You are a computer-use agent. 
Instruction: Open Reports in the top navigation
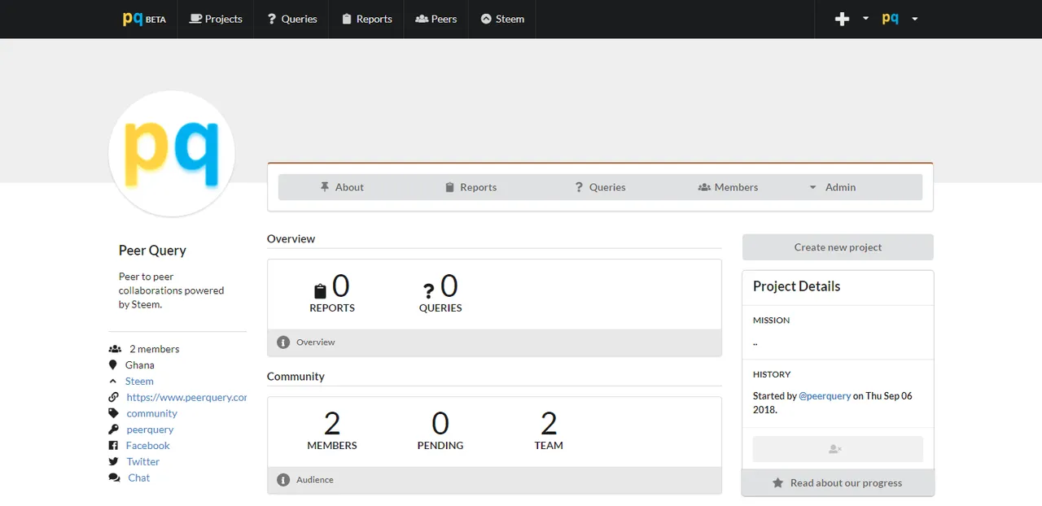(366, 19)
